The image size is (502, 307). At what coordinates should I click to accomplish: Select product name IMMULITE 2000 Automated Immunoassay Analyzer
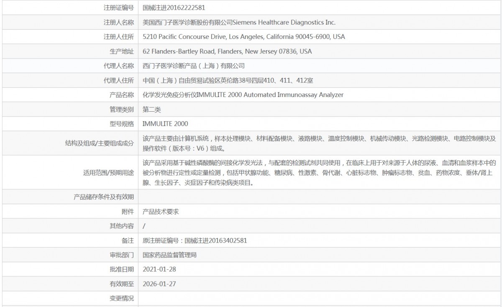click(243, 95)
